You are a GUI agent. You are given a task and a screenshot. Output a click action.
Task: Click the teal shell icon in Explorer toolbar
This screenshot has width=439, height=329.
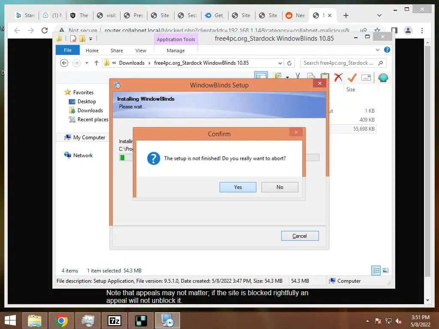383,78
